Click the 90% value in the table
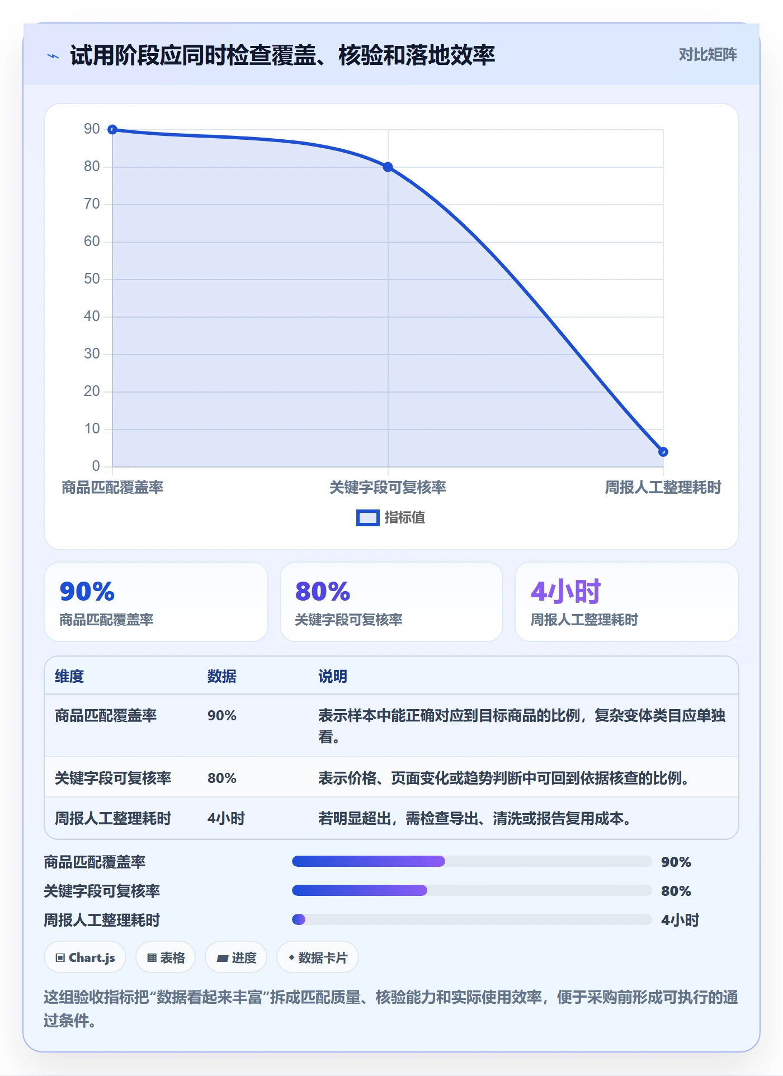783x1076 pixels. pyautogui.click(x=222, y=716)
